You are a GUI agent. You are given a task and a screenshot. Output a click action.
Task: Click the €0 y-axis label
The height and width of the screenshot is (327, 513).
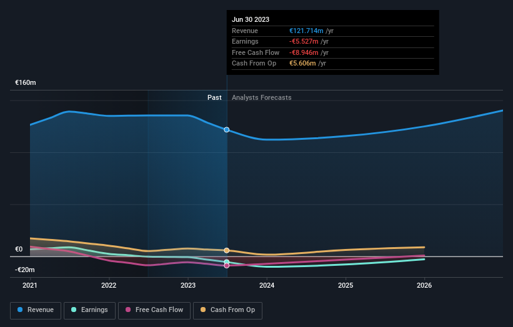tap(19, 249)
